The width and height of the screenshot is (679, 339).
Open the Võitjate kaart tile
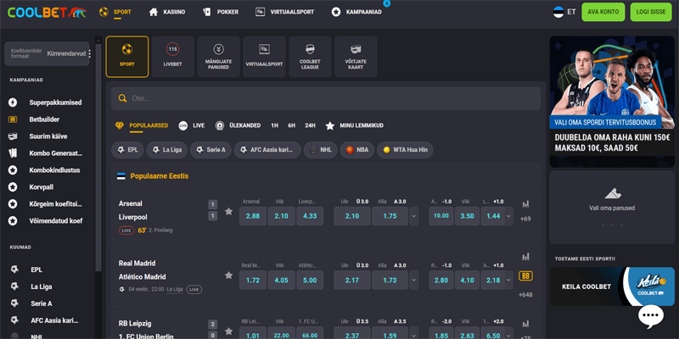(356, 57)
